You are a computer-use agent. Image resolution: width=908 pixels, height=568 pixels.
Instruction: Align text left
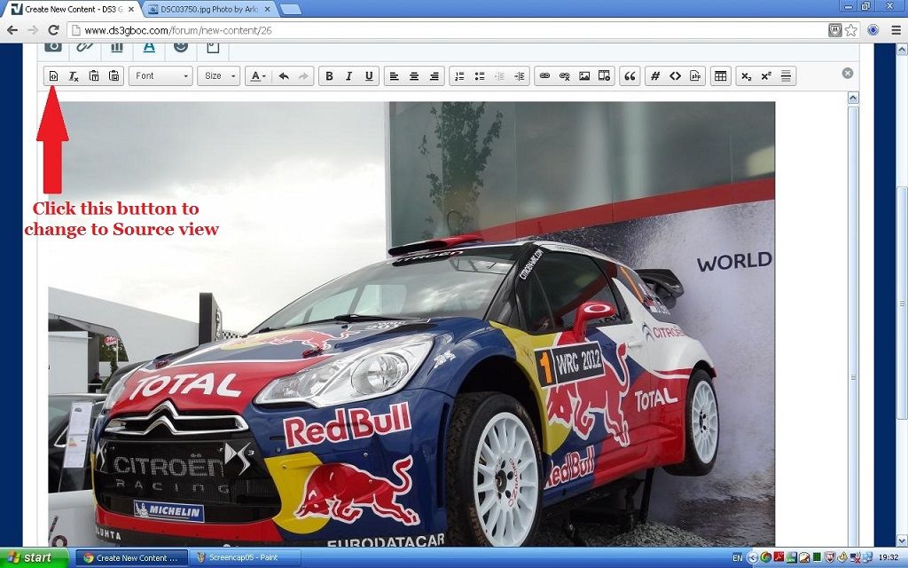click(x=394, y=76)
